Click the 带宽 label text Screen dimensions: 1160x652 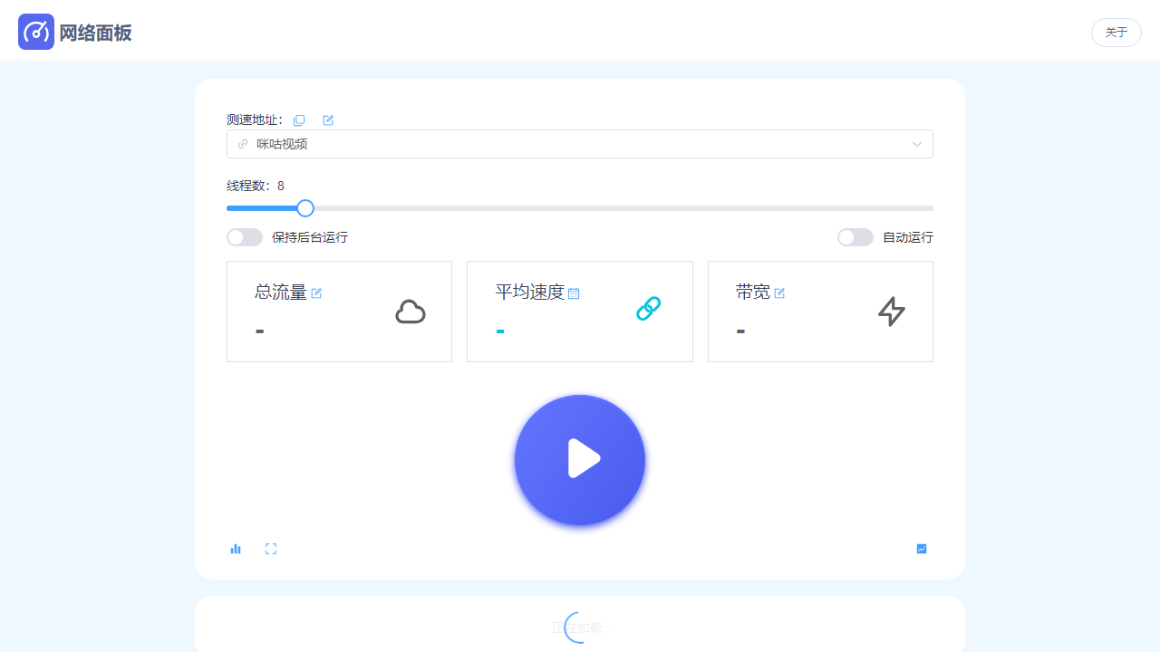coord(753,292)
